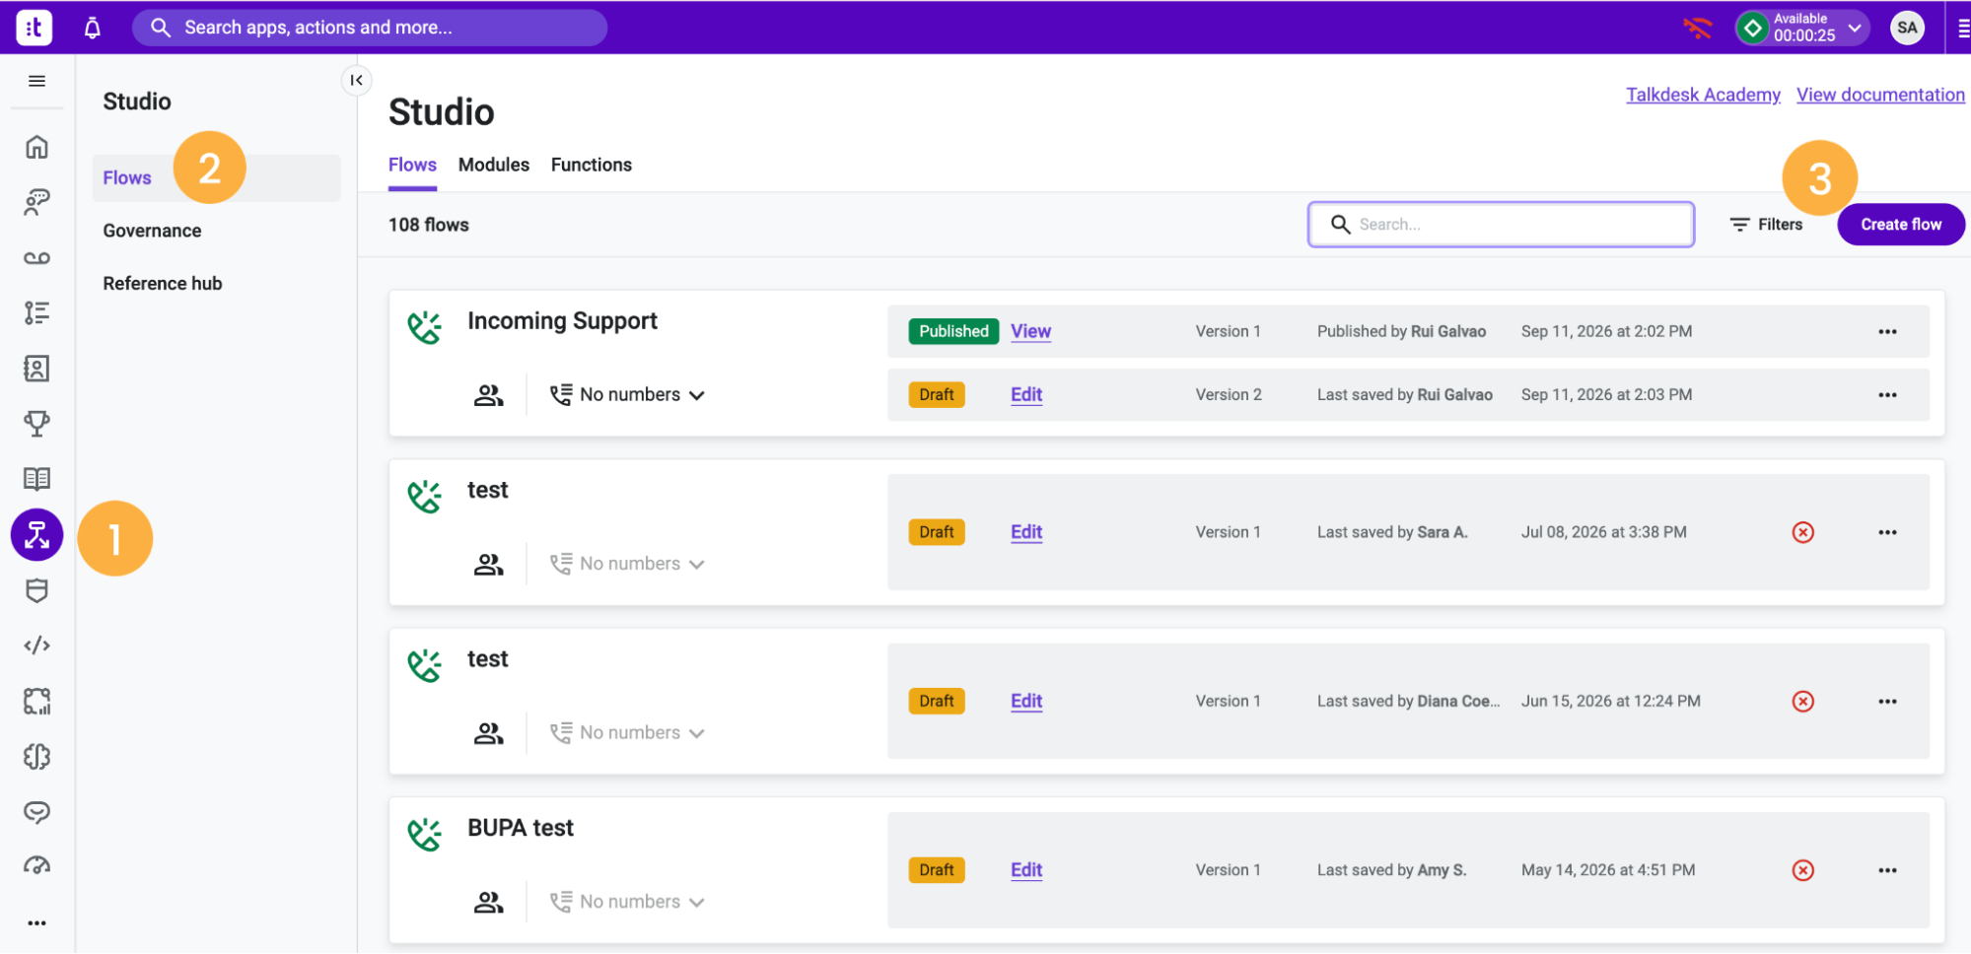Click the Create flow button
The image size is (1971, 954).
[1901, 225]
